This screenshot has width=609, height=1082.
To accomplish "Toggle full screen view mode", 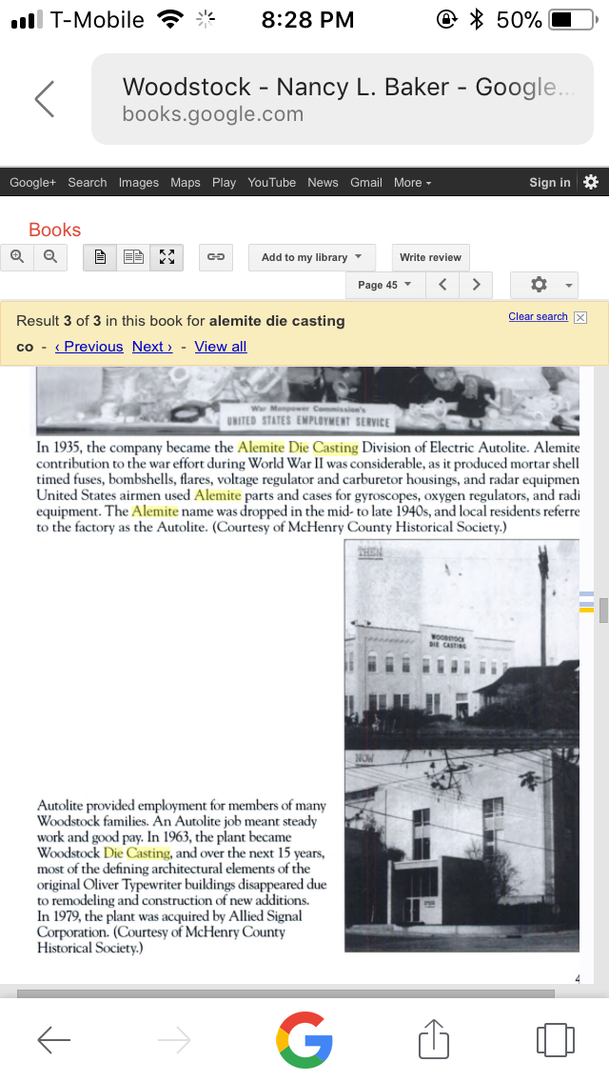I will click(167, 257).
